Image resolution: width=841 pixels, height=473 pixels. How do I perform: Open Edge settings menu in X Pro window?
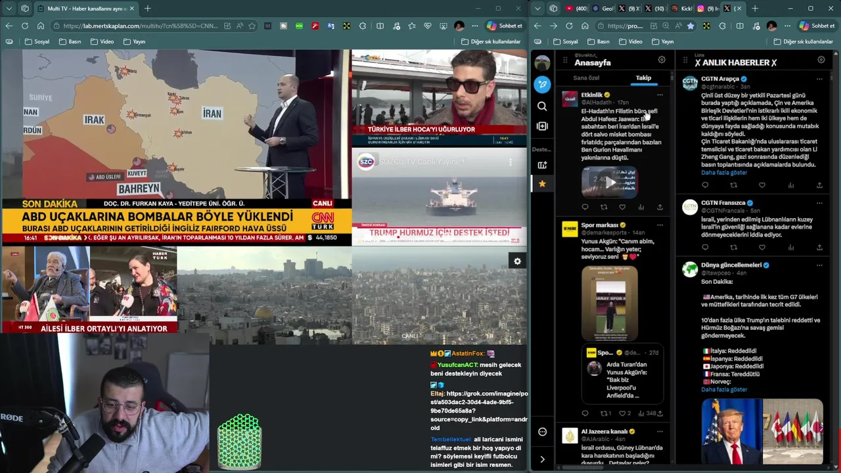click(788, 26)
